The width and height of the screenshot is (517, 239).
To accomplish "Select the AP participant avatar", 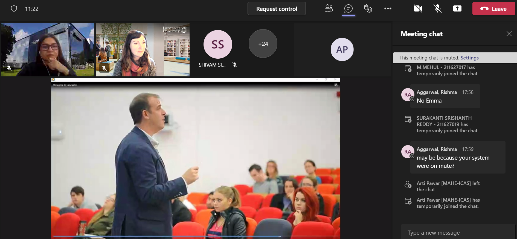I will pyautogui.click(x=342, y=50).
